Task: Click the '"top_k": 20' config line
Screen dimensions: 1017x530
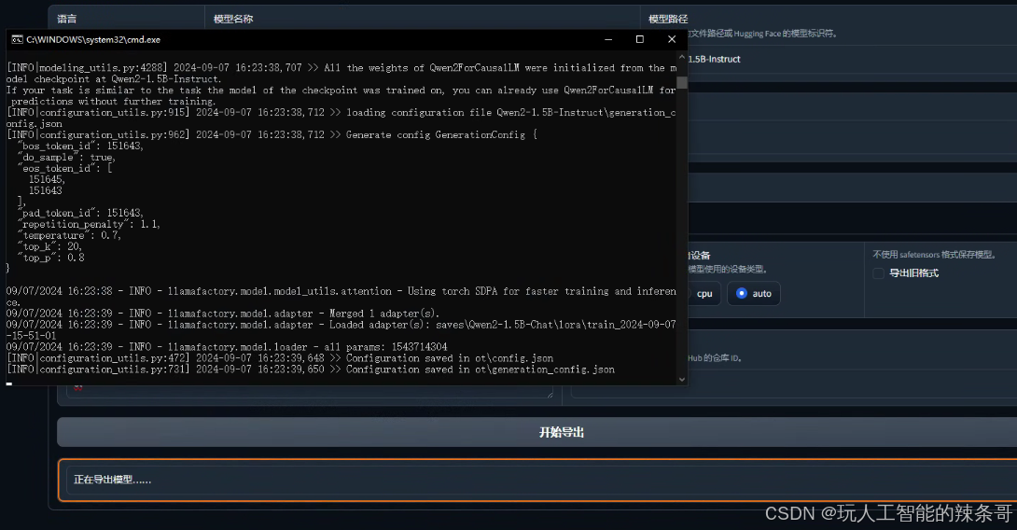Action: [50, 246]
